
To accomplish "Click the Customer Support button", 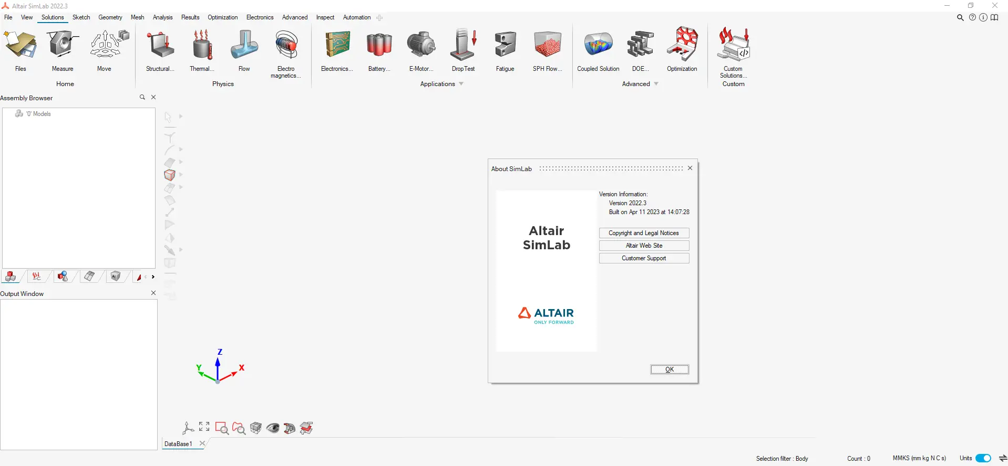I will (x=644, y=258).
